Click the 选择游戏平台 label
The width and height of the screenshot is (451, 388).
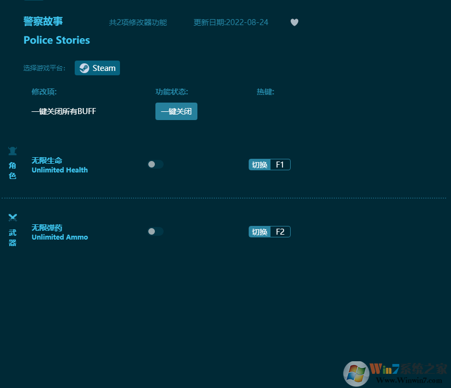pyautogui.click(x=45, y=68)
